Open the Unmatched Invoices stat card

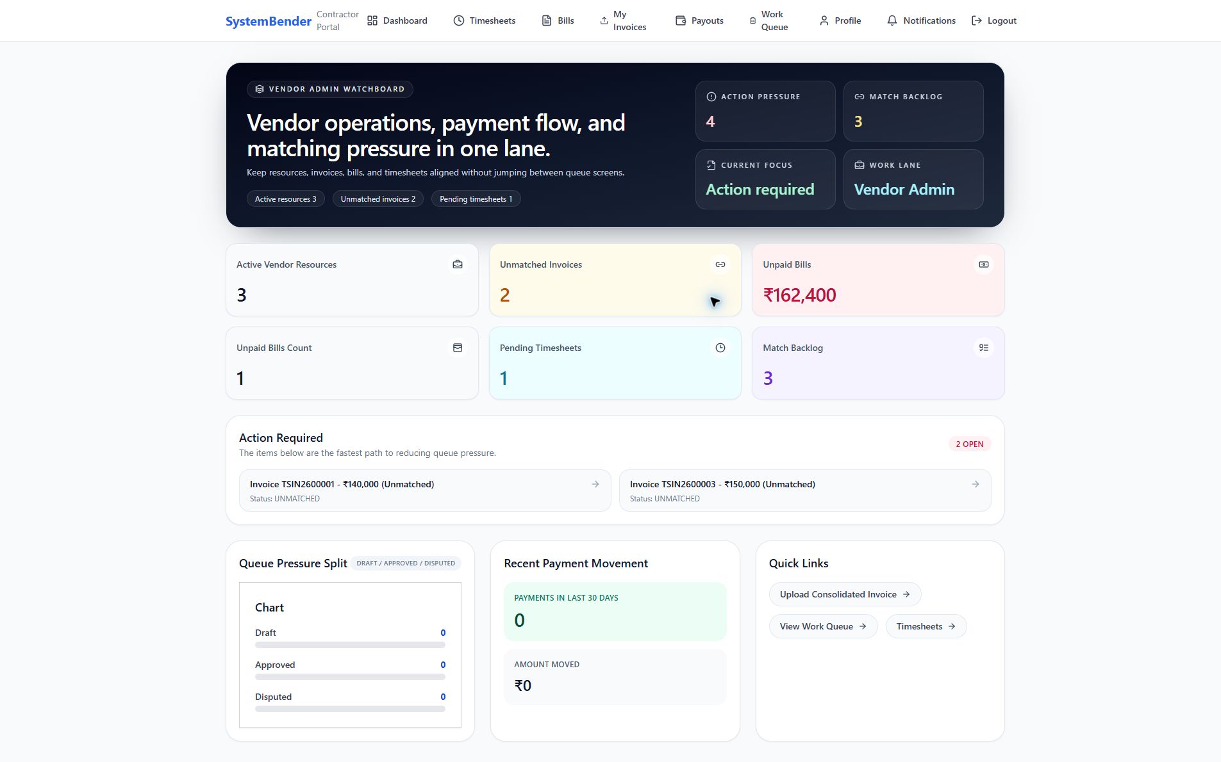pos(615,280)
